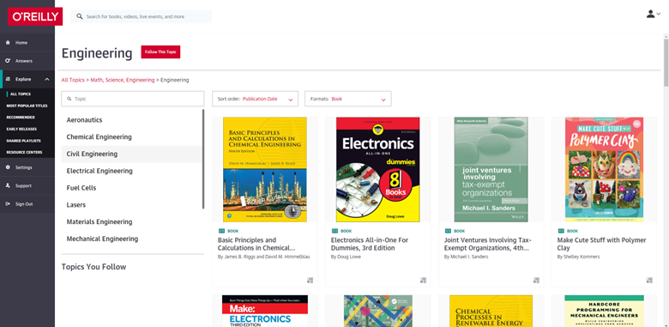Open Early Releases in sidebar
669x327 pixels.
coord(21,129)
